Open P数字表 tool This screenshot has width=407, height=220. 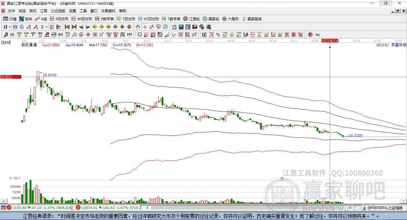point(105,19)
